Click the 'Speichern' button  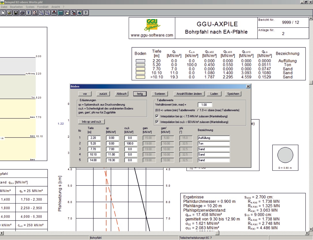point(233,94)
